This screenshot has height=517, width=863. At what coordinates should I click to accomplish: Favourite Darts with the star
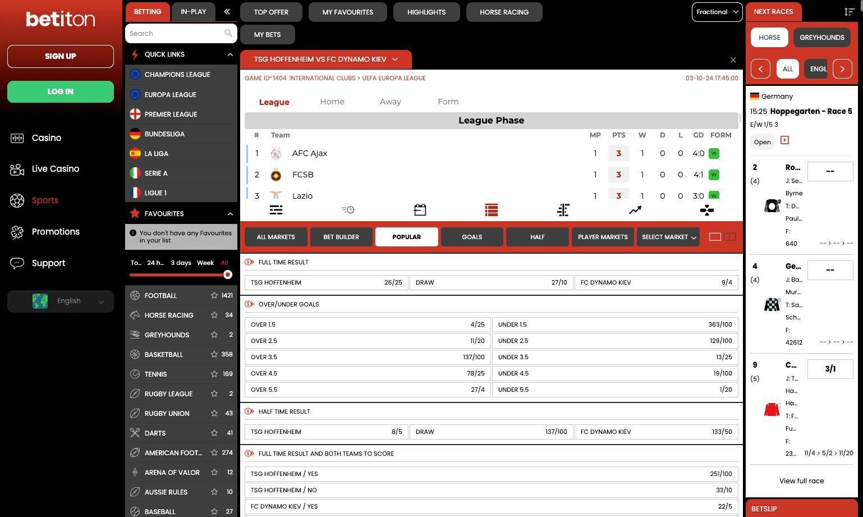pyautogui.click(x=214, y=433)
